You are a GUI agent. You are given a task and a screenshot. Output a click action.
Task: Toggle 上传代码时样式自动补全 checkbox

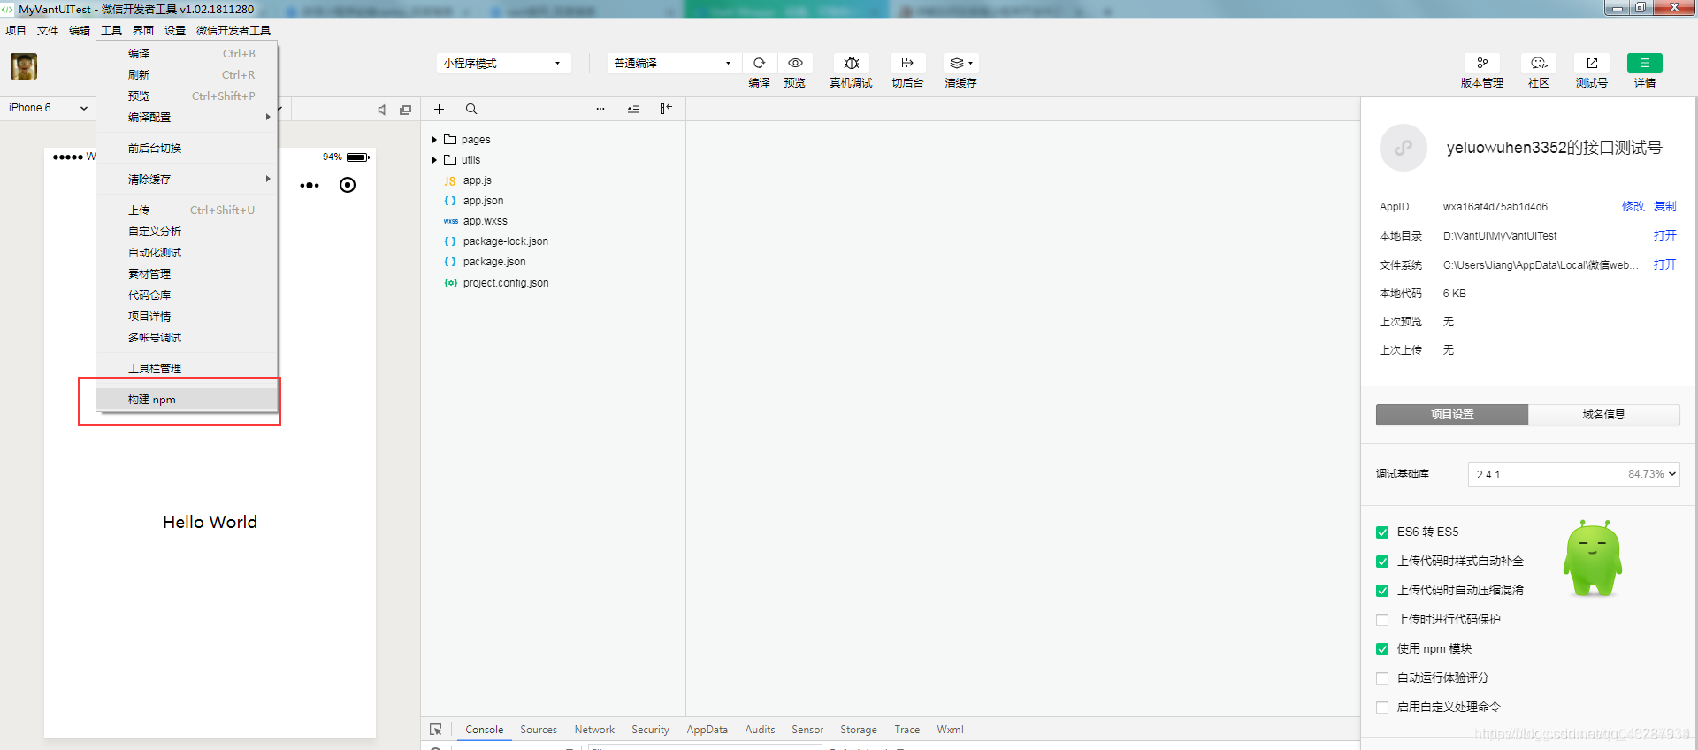1382,562
